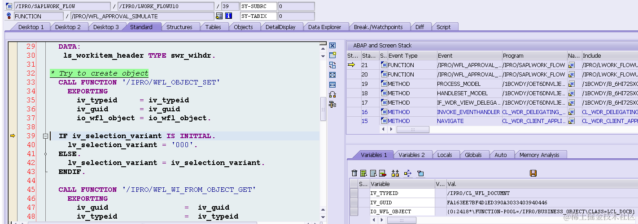Click the floppy disk save icon above variables
The width and height of the screenshot is (638, 224).
pos(533,173)
